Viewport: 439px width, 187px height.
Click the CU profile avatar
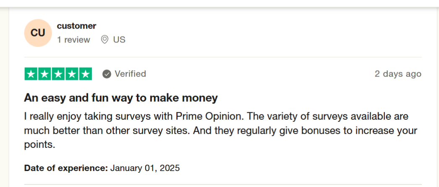(x=38, y=33)
